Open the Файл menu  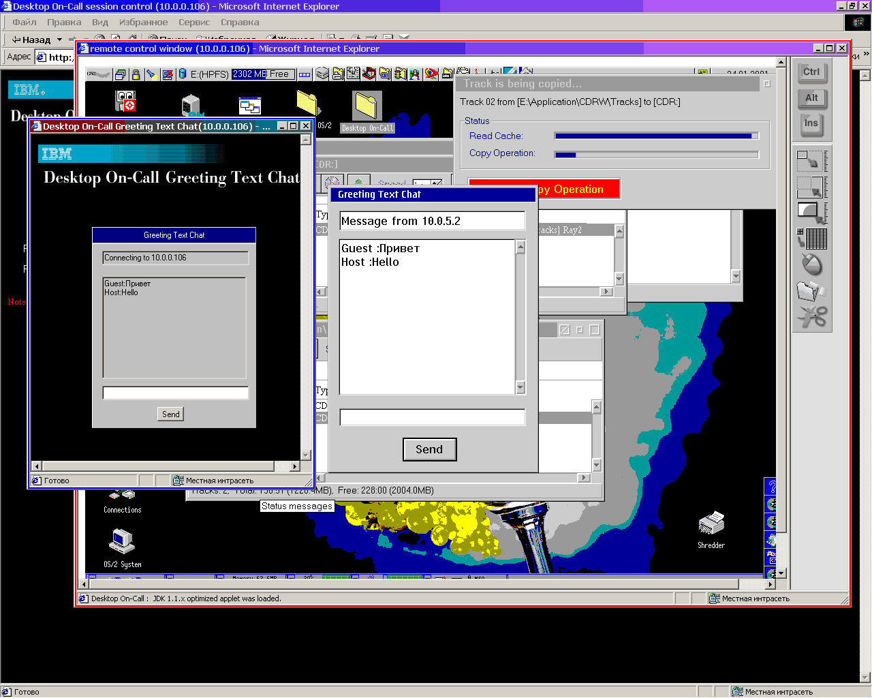pos(25,22)
